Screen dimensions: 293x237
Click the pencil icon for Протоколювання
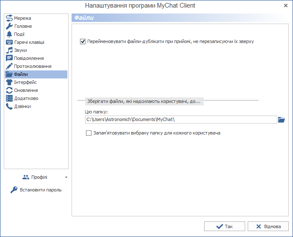pos(9,66)
